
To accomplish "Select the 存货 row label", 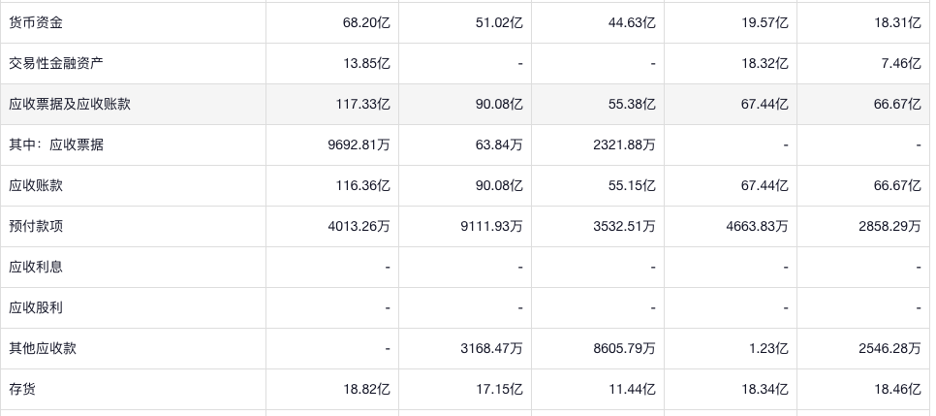I will pos(22,389).
